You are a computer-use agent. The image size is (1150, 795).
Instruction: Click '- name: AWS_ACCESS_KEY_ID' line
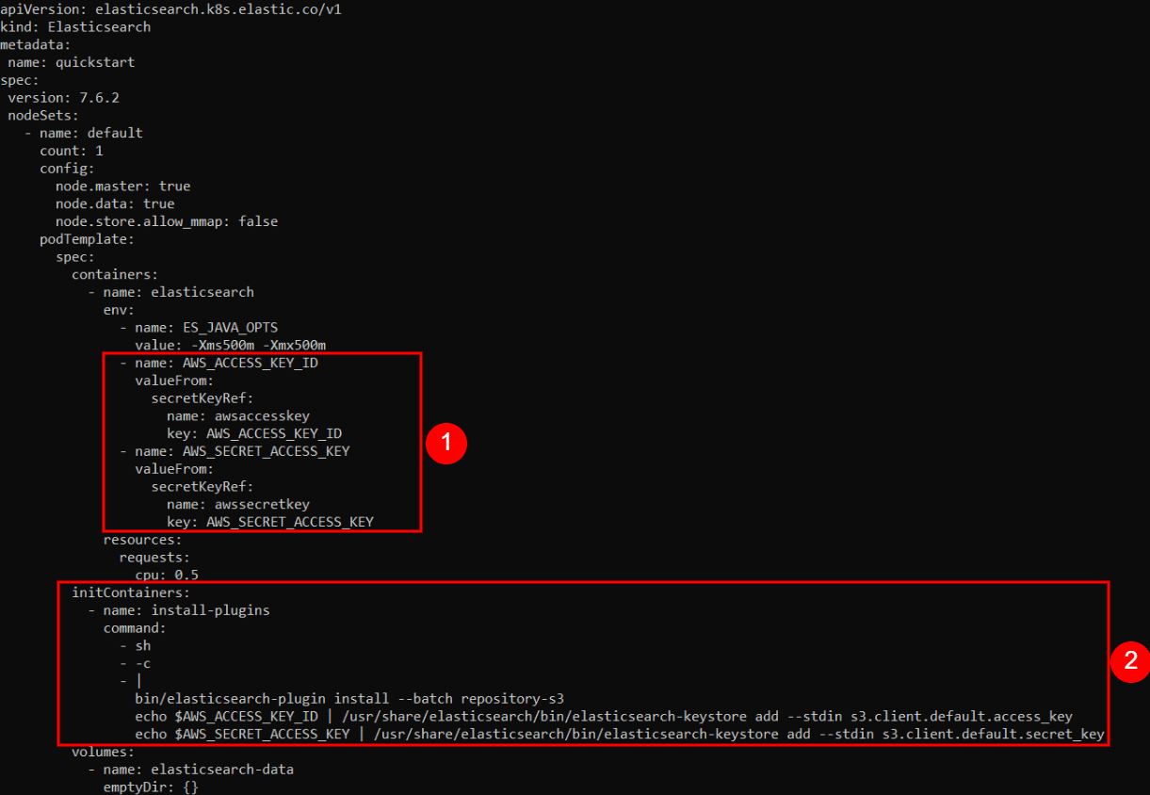click(x=219, y=363)
